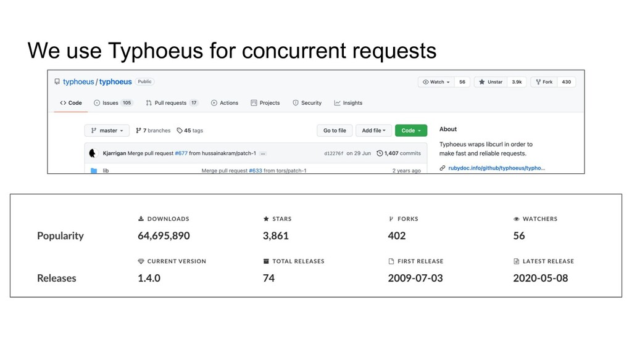632x355 pixels.
Task: Click the 430 forks count
Action: (567, 82)
